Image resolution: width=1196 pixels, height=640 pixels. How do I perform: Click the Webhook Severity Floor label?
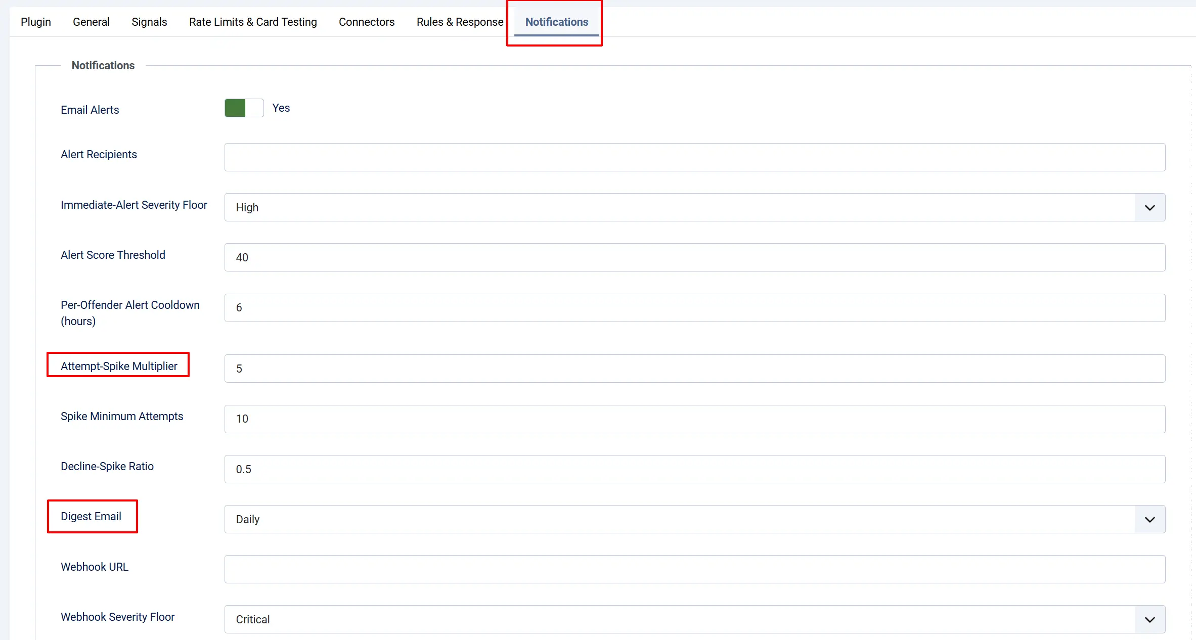pos(117,617)
